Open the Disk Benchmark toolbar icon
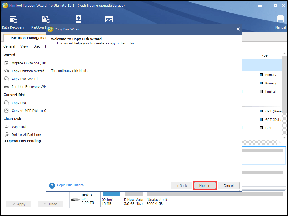Screen dimensions: 288x216 (x=78, y=19)
